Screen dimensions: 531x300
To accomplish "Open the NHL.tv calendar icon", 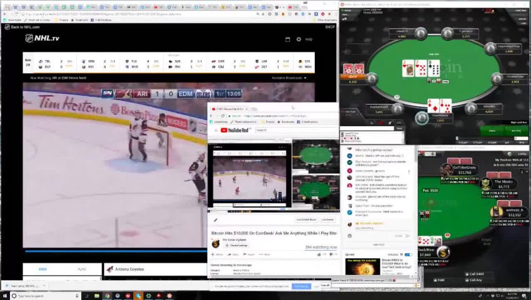I will [x=287, y=39].
